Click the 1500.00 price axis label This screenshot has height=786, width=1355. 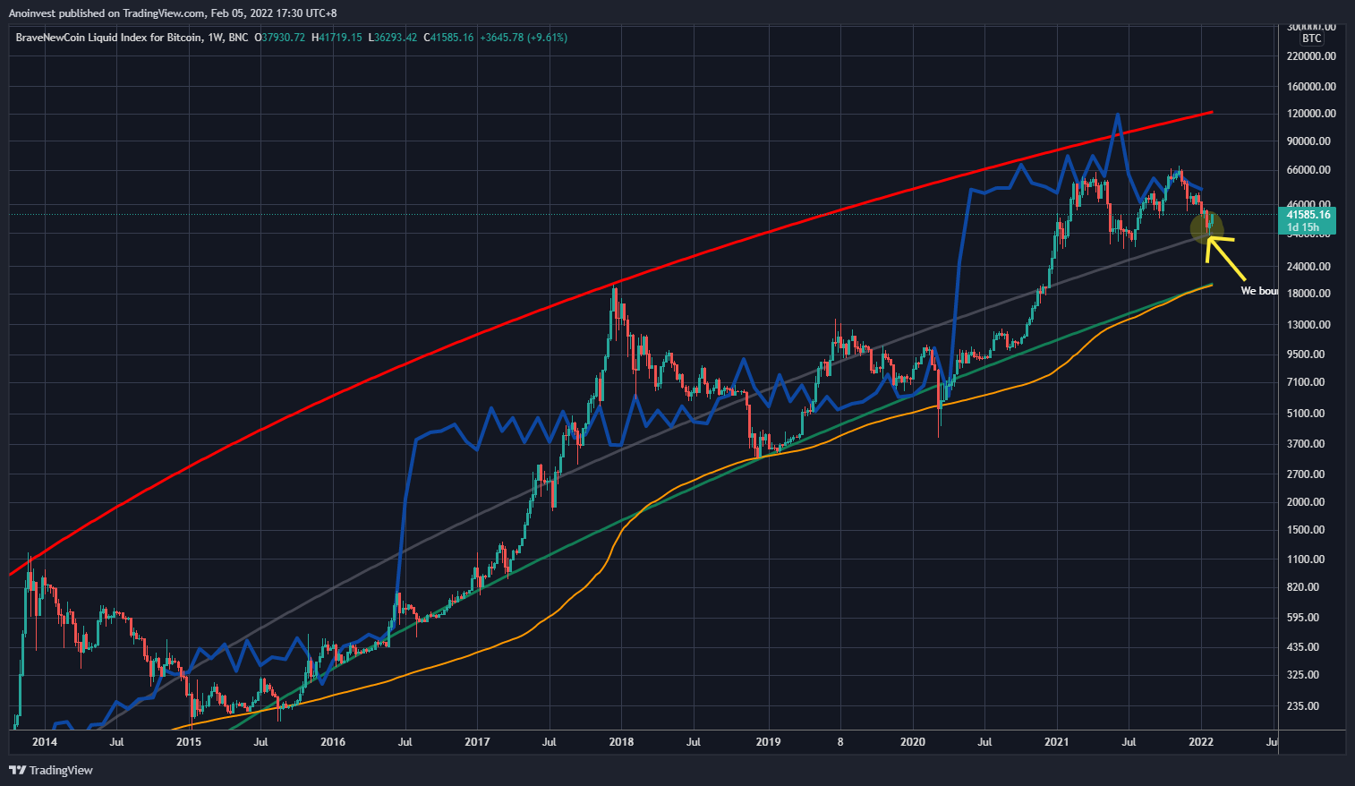(1306, 530)
